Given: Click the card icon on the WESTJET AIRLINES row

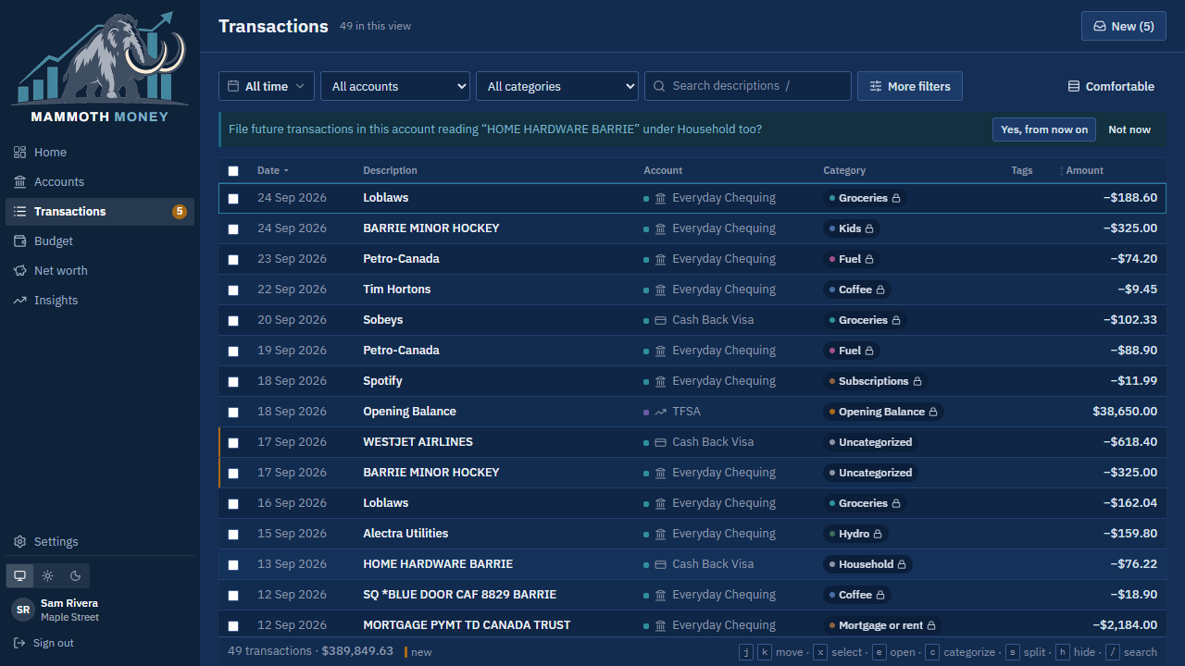Looking at the screenshot, I should [x=660, y=442].
